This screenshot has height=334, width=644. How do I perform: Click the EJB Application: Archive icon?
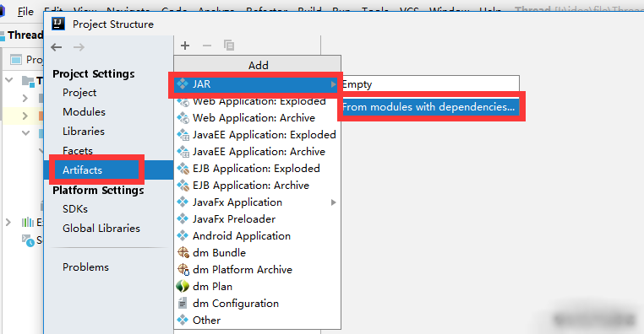tap(183, 186)
